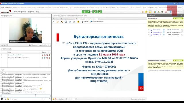Click the 'Выбрать' selection pointer tool
184x103 pixels.
pos(85,22)
